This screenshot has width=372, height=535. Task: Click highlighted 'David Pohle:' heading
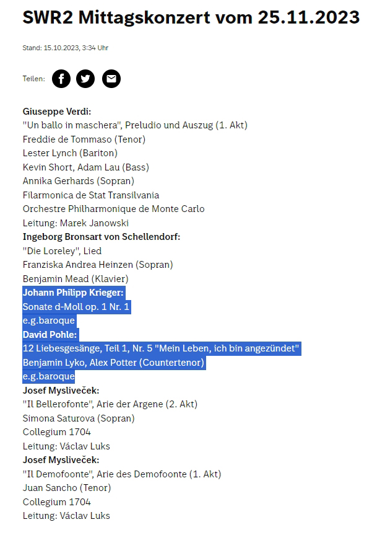pyautogui.click(x=50, y=335)
